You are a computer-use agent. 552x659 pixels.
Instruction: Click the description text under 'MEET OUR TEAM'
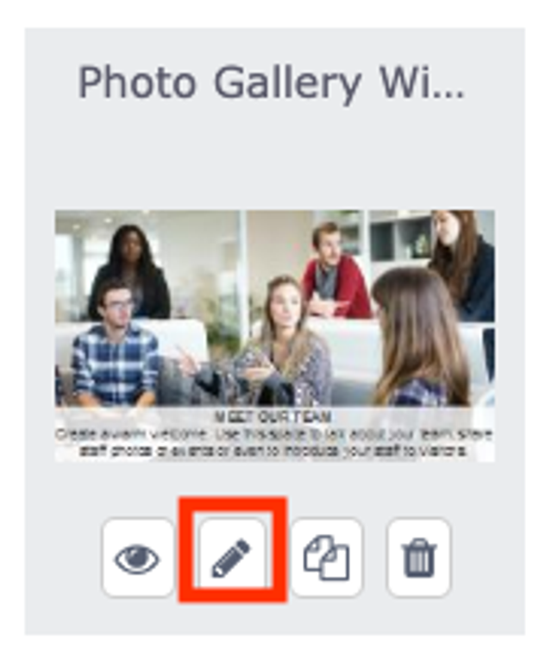click(x=273, y=442)
